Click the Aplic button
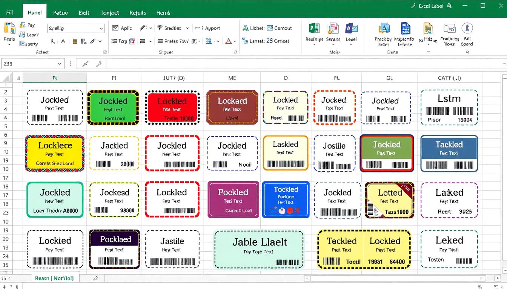 (122, 28)
